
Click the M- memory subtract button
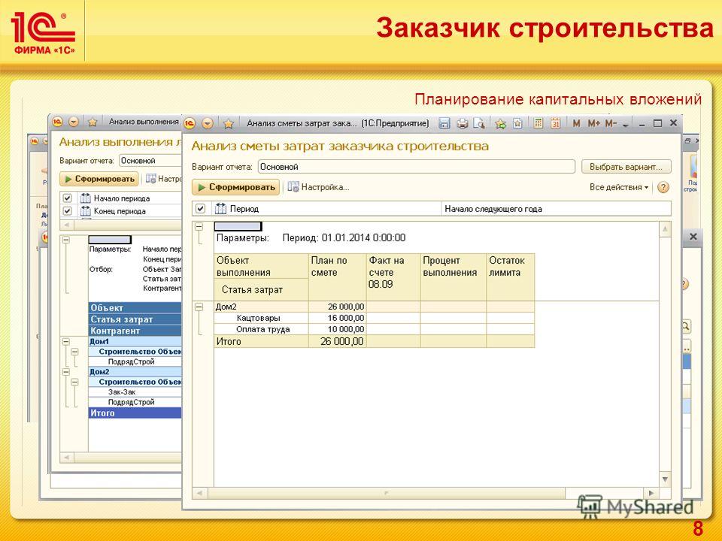coord(611,123)
